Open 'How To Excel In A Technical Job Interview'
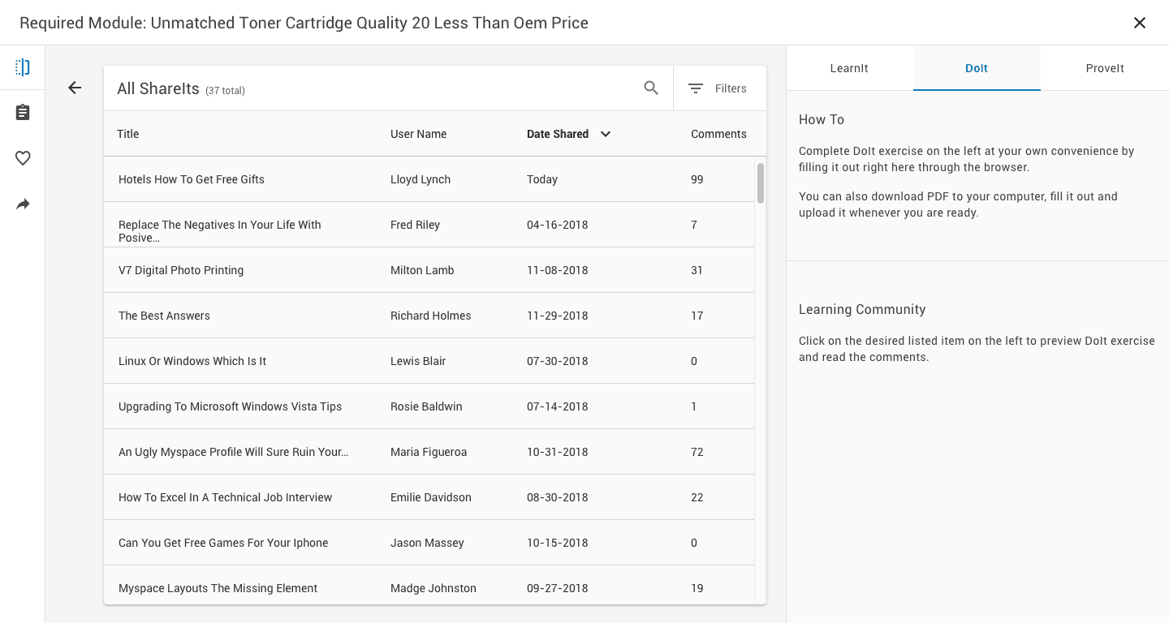The image size is (1169, 623). (226, 497)
